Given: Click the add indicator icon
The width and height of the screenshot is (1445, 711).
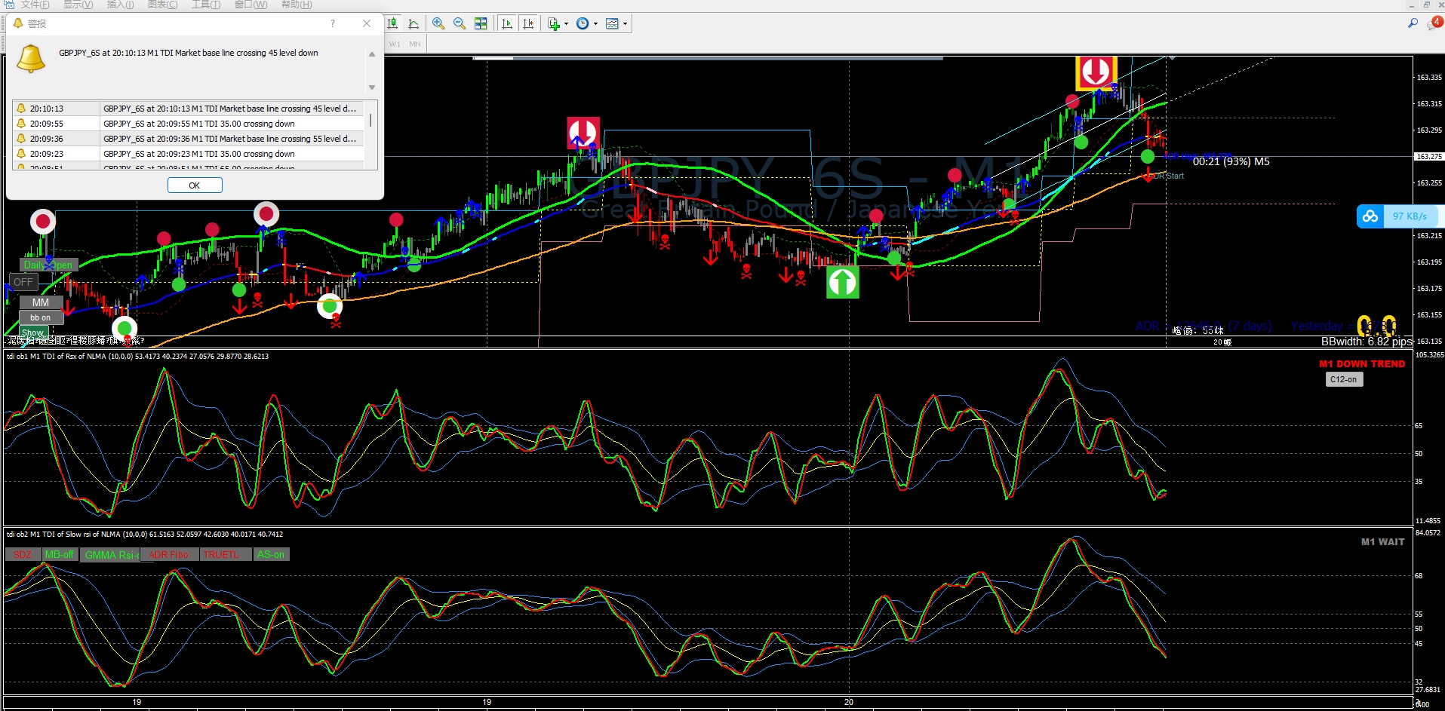Looking at the screenshot, I should (x=554, y=23).
